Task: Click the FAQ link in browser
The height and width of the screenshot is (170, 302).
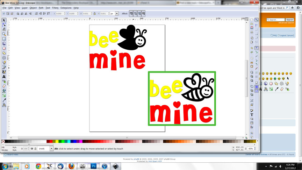Action: (x=274, y=35)
